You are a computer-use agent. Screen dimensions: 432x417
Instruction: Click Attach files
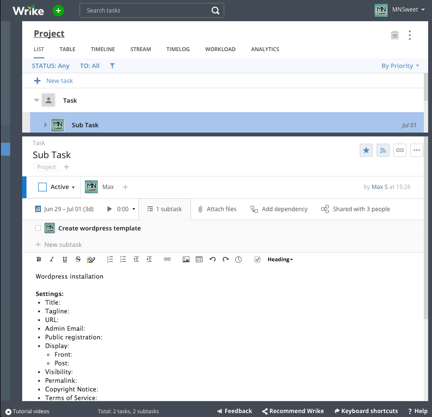(x=217, y=209)
